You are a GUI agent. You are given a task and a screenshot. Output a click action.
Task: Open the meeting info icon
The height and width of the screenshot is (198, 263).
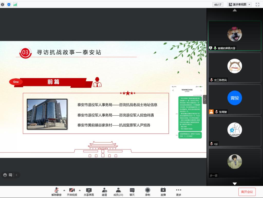[x=3, y=4]
